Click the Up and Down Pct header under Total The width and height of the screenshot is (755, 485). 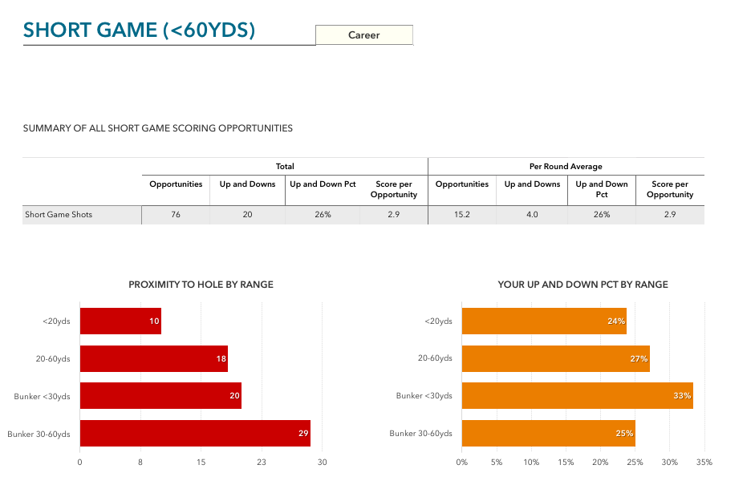click(323, 184)
